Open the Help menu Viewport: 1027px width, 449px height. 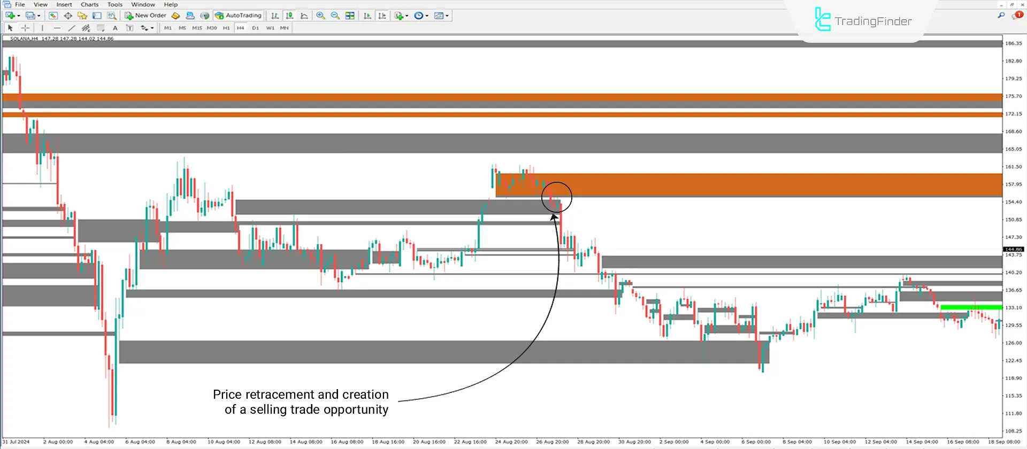(171, 4)
